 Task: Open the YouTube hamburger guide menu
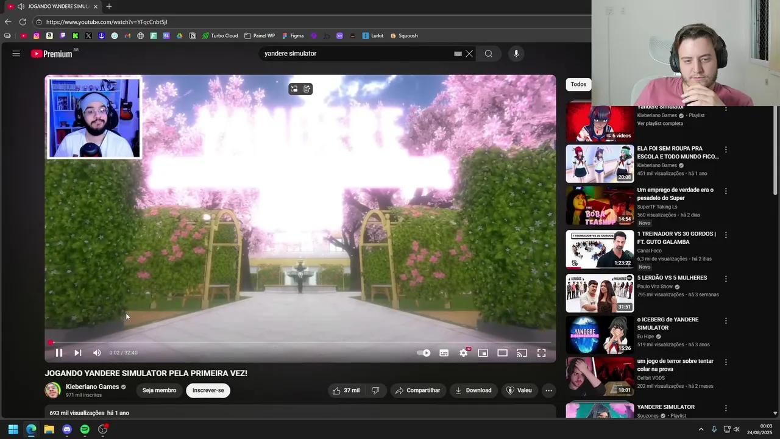click(x=16, y=54)
